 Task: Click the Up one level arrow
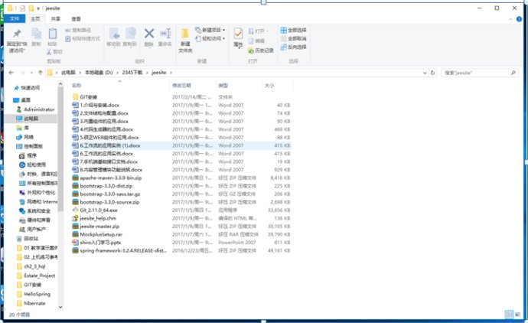pyautogui.click(x=41, y=73)
